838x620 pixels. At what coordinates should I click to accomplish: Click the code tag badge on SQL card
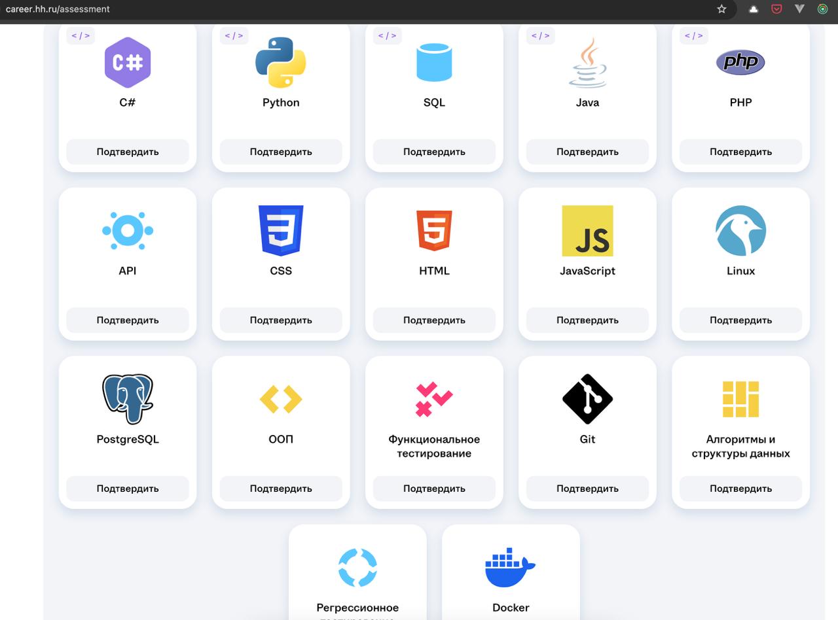pos(387,35)
